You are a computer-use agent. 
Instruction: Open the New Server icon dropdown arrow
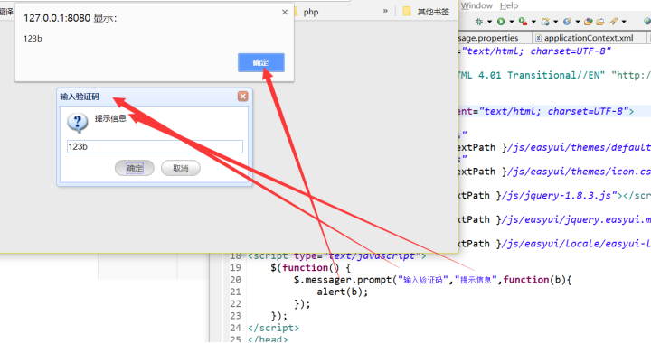(555, 22)
